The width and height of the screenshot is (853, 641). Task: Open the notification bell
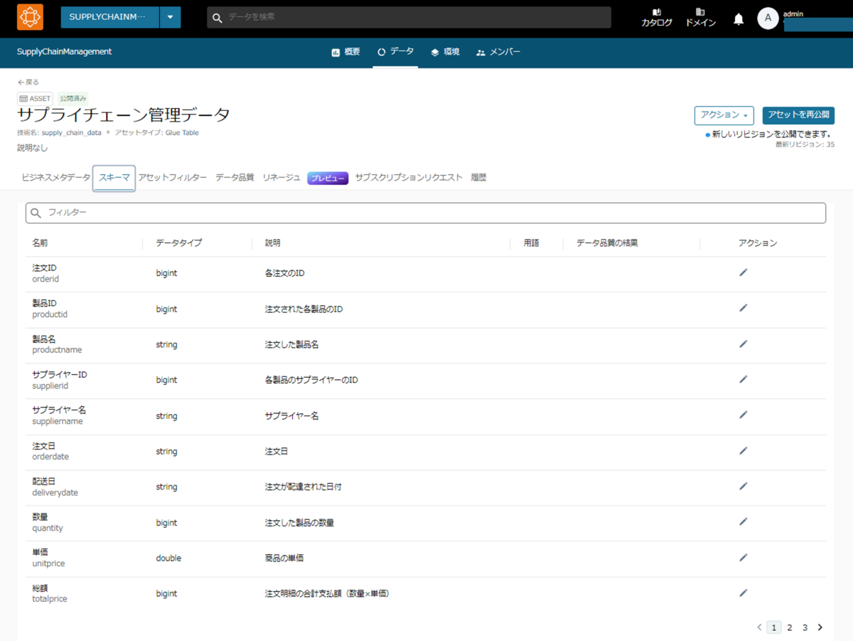click(x=739, y=18)
